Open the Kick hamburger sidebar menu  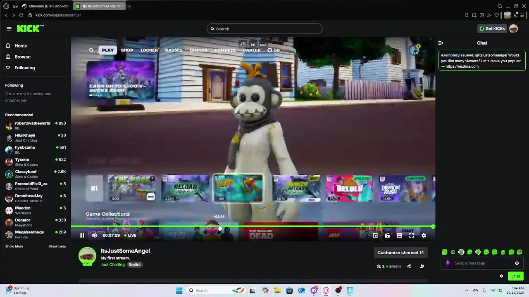[9, 28]
